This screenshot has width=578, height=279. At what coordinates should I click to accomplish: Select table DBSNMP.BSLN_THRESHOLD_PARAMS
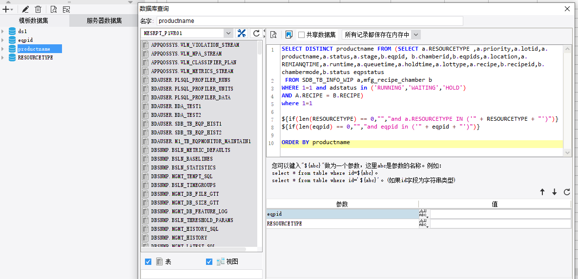[192, 220]
